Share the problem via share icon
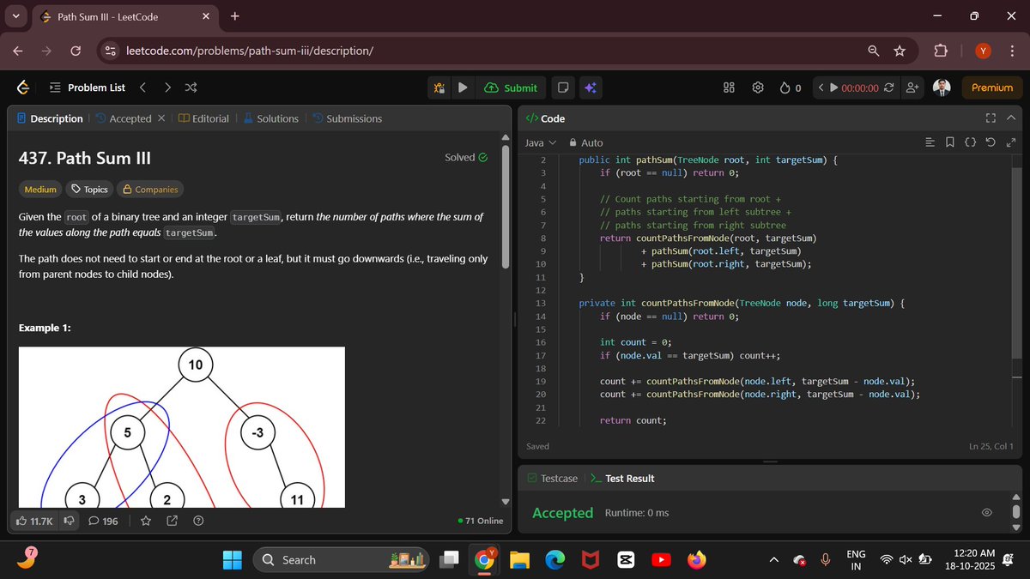The image size is (1030, 579). click(172, 521)
